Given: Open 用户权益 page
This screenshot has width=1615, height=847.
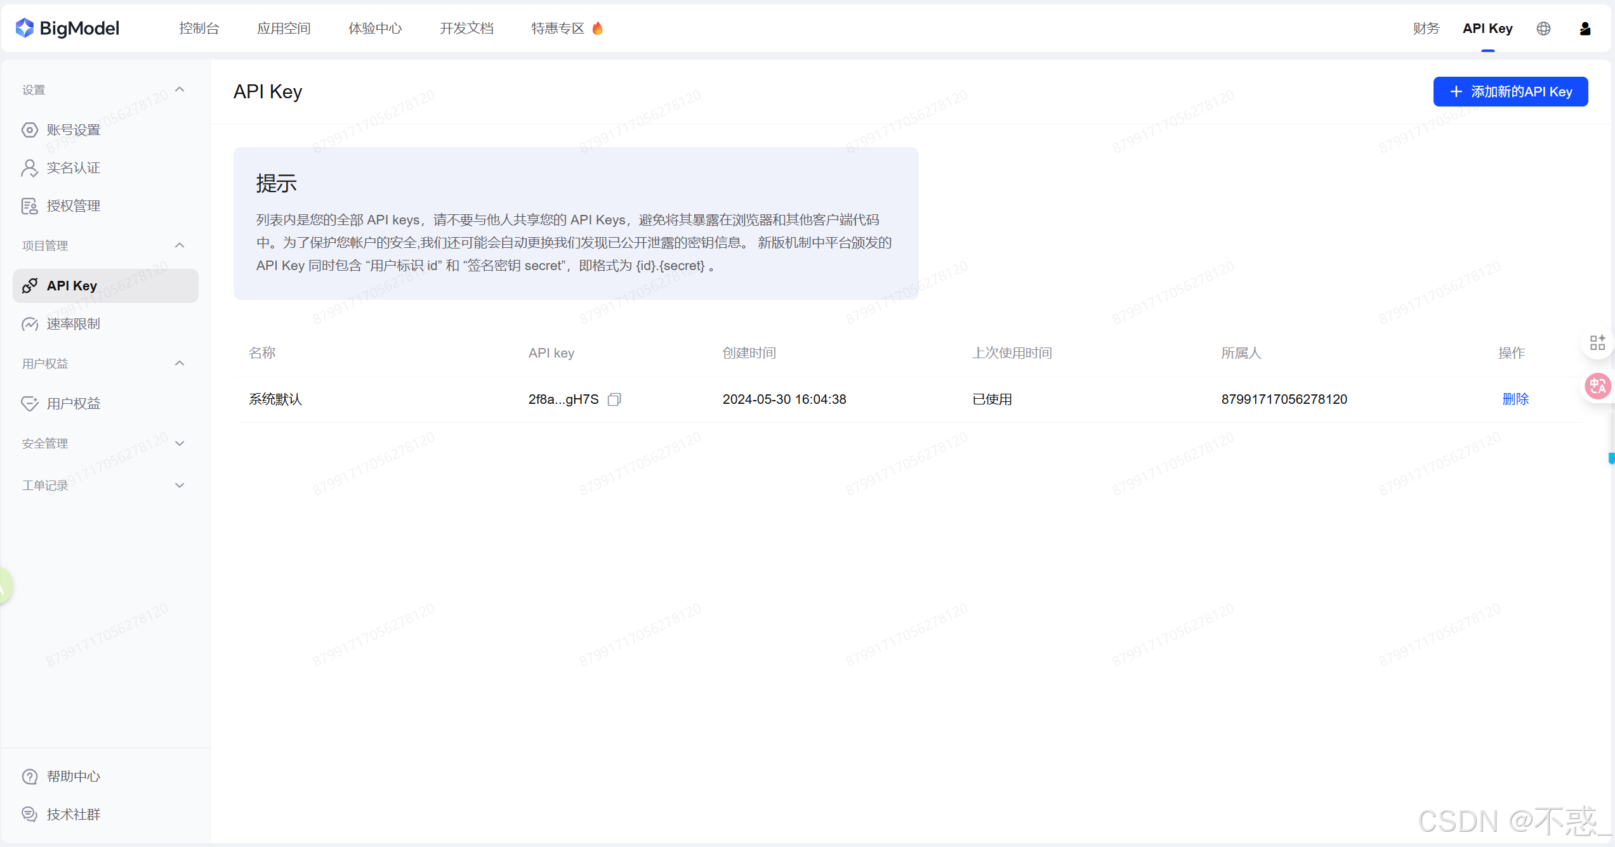Looking at the screenshot, I should [73, 403].
